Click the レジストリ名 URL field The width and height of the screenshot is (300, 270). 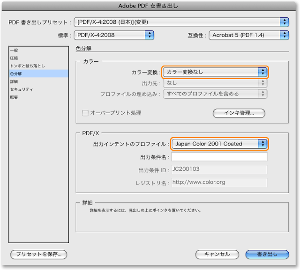pyautogui.click(x=219, y=182)
